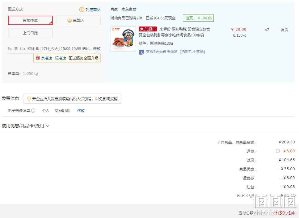The height and width of the screenshot is (218, 299).
Task: Click the product price ¥29.90
Action: tap(238, 30)
